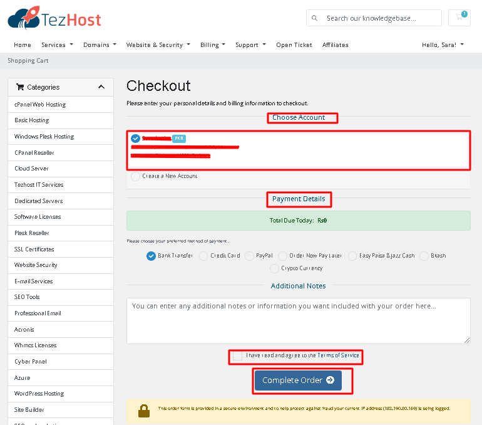Click the padlock security icon
The image size is (482, 425).
[144, 411]
